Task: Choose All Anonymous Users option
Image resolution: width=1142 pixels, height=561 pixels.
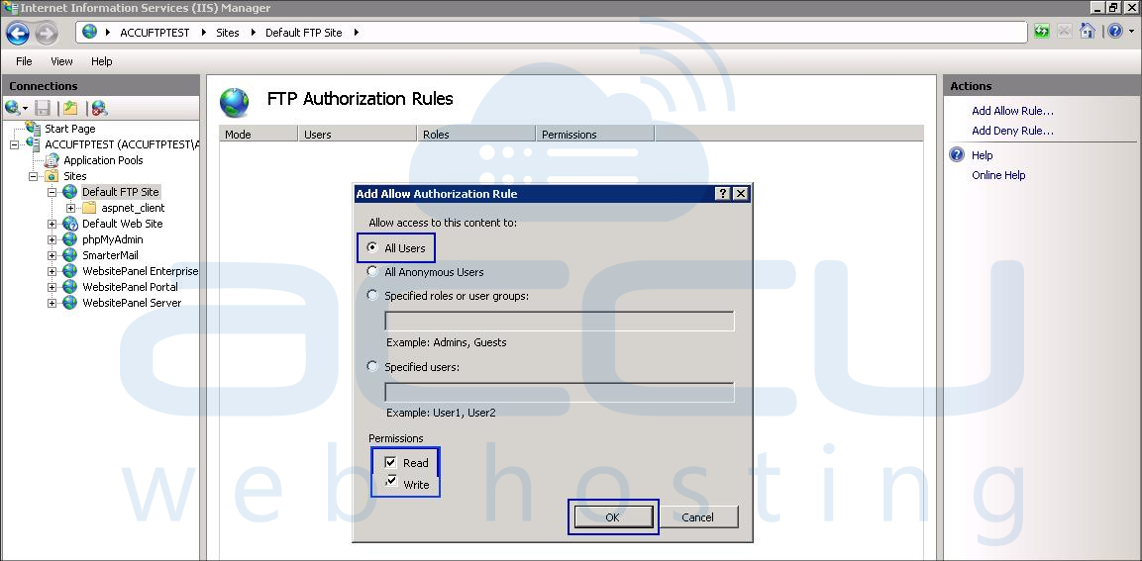Action: point(372,272)
